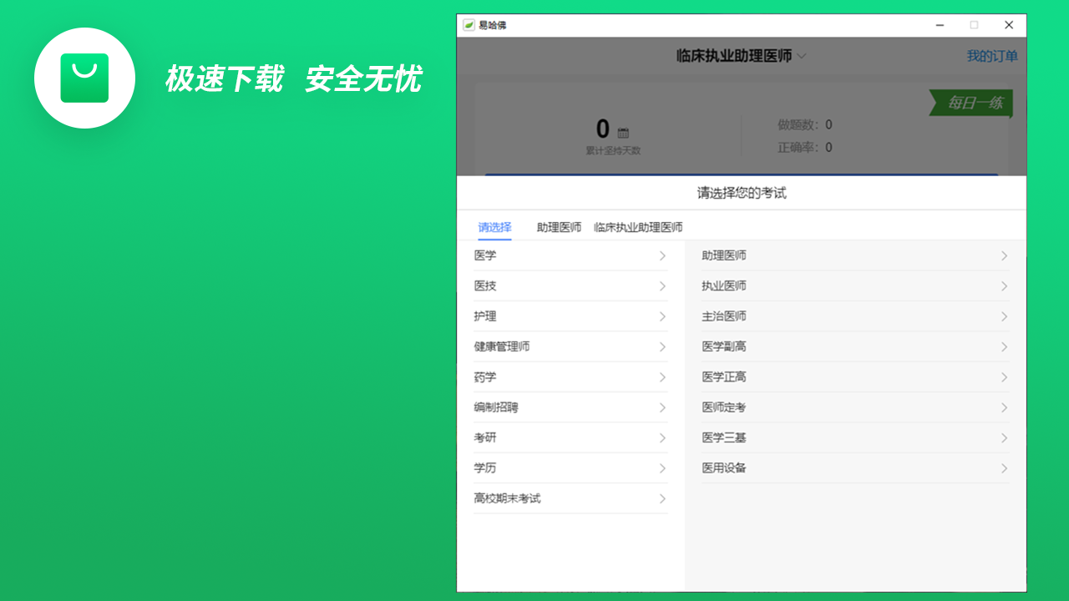The width and height of the screenshot is (1069, 601).
Task: Click the green shopping bag logo on the left
Action: (x=84, y=78)
